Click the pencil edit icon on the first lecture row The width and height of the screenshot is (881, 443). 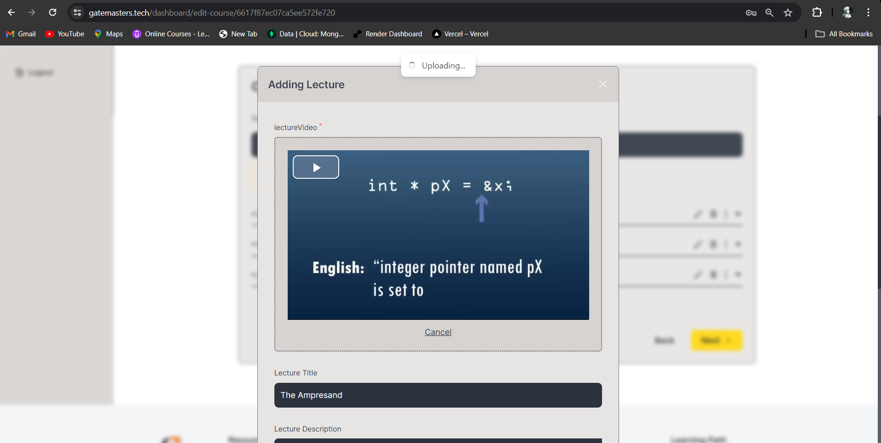click(698, 214)
